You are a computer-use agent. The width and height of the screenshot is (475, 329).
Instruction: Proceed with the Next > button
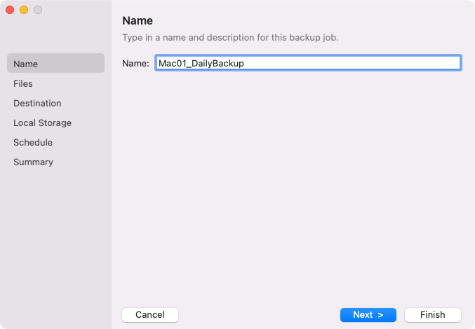click(x=368, y=315)
